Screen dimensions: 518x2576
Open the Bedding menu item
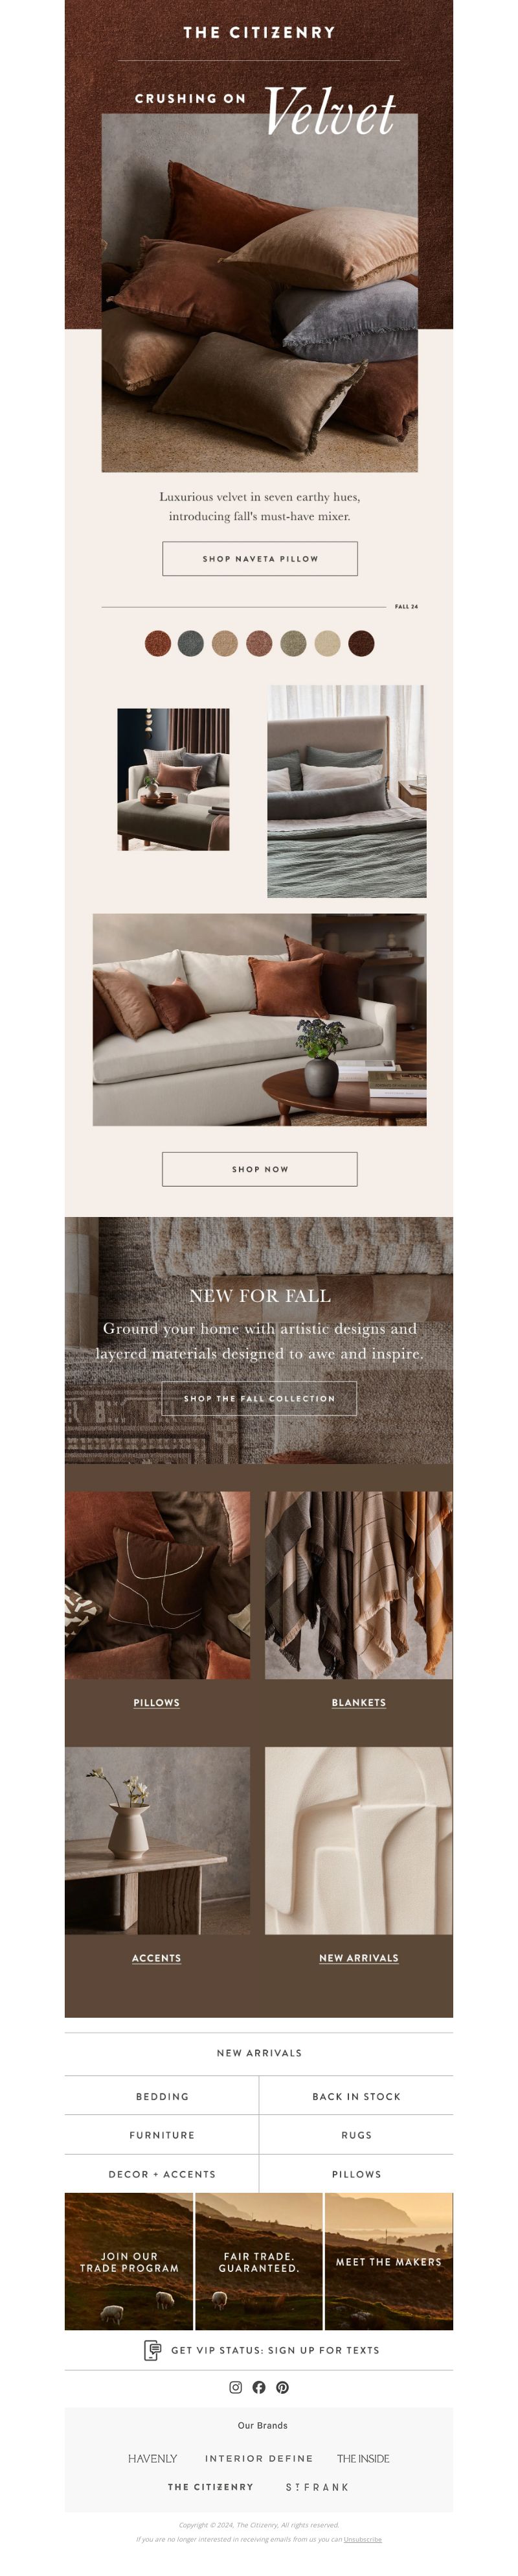coord(162,2096)
